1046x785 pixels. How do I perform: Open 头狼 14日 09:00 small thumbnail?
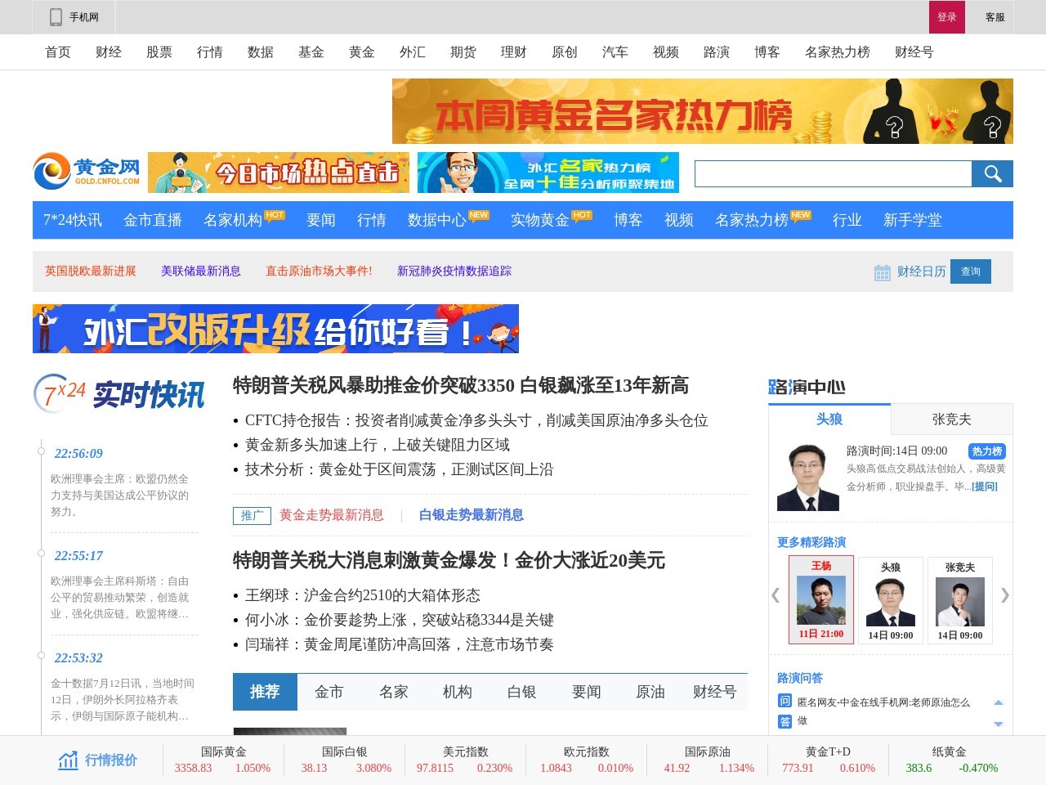click(891, 599)
